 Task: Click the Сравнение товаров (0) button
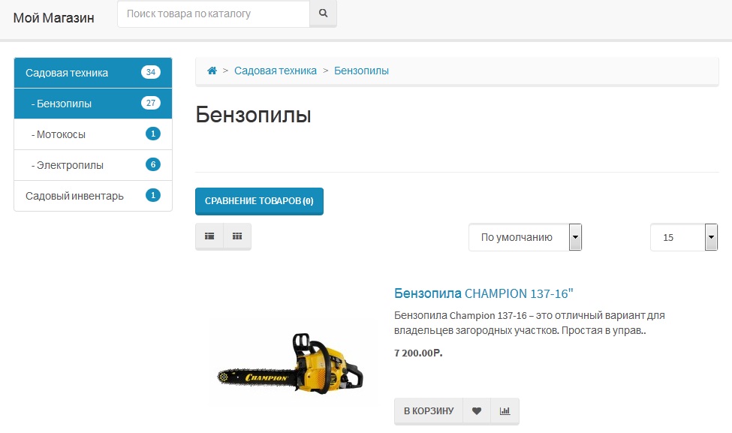tap(259, 201)
